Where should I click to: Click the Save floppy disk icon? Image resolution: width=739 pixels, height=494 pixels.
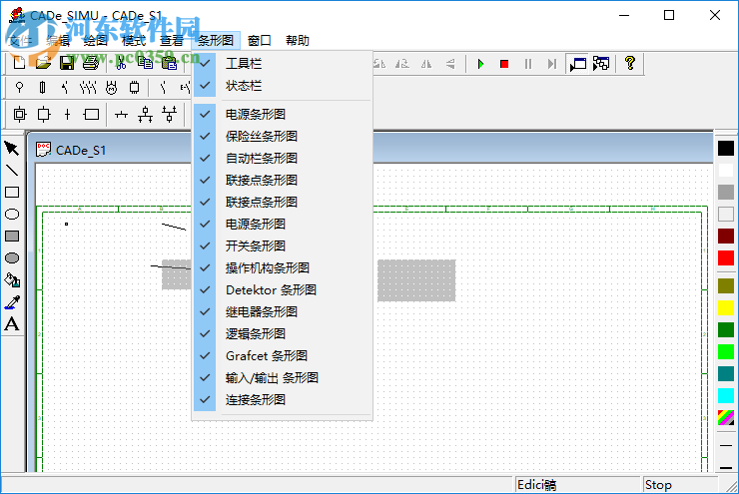pyautogui.click(x=67, y=63)
